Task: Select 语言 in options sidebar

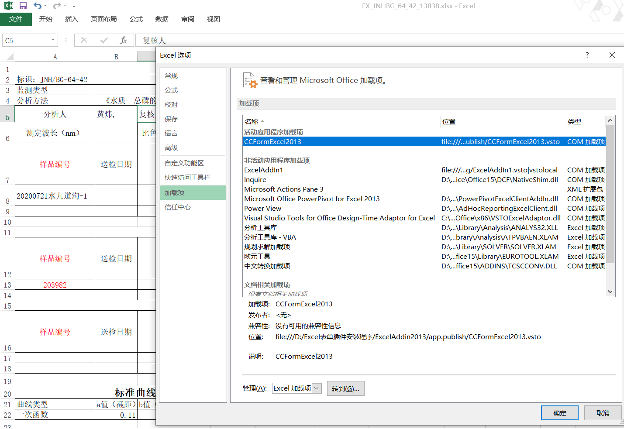Action: pos(193,133)
